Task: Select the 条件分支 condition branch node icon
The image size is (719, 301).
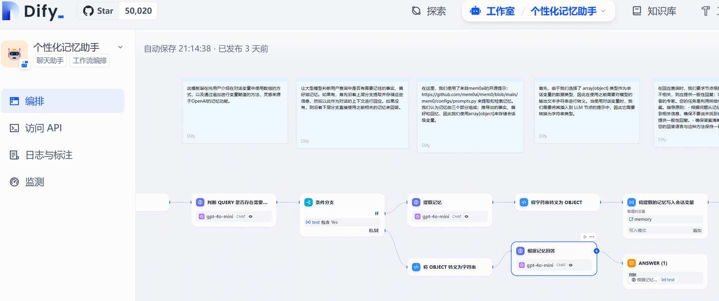Action: coord(308,202)
